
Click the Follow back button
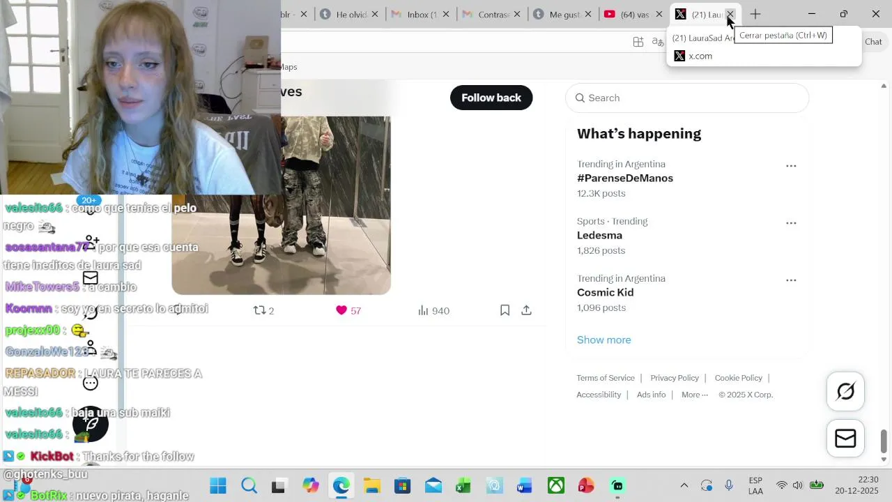pos(491,98)
